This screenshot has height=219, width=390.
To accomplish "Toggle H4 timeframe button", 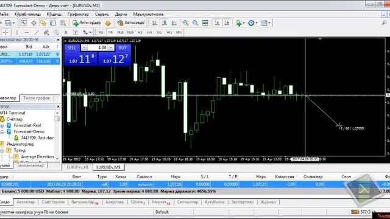I will (149, 32).
